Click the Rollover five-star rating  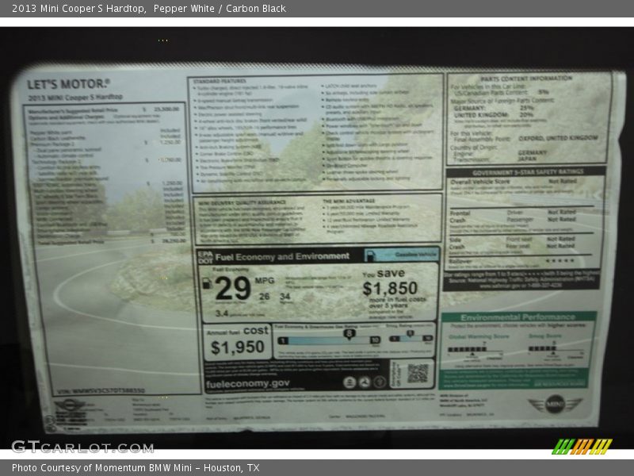(560, 260)
